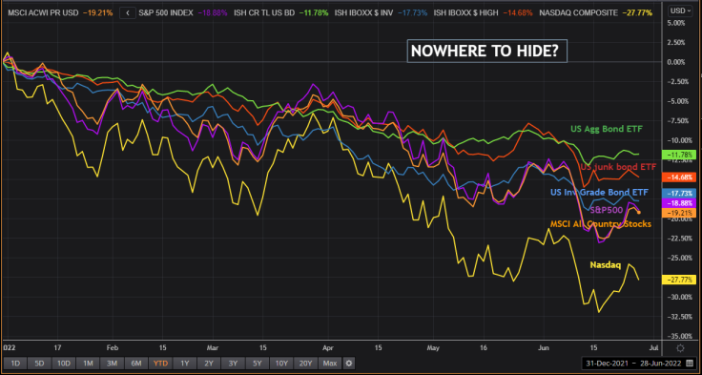Click the -25.00% y-axis label
This screenshot has width=702, height=375.
point(679,258)
